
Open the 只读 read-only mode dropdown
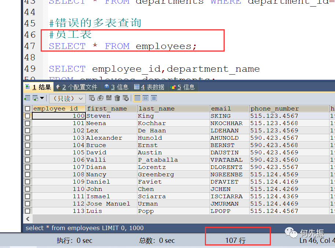(67, 98)
